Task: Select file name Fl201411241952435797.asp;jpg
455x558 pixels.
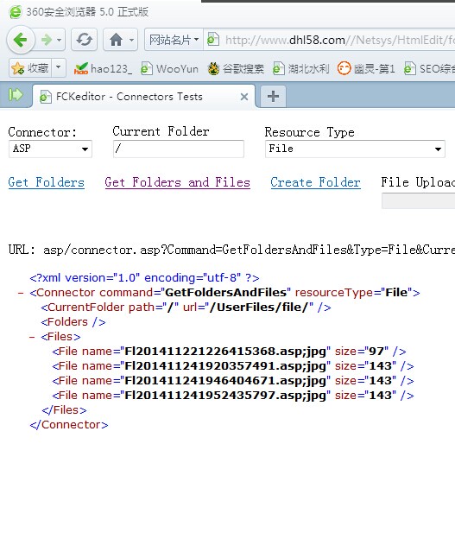Action: tap(225, 395)
